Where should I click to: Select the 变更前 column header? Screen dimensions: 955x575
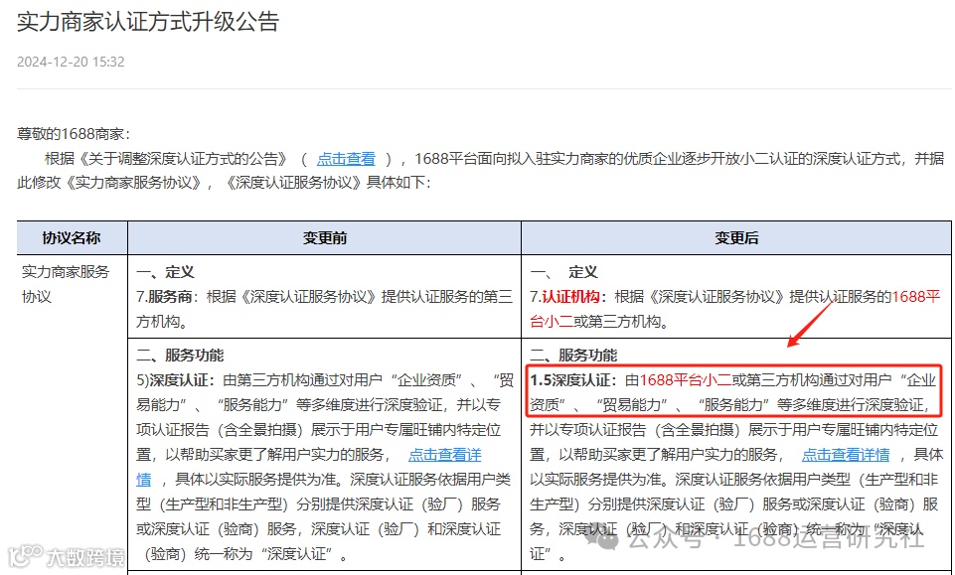tap(325, 238)
